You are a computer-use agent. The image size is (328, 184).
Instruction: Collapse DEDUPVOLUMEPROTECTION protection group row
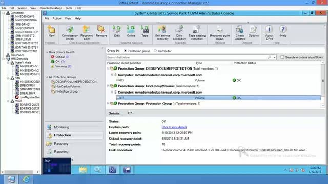tap(108, 68)
